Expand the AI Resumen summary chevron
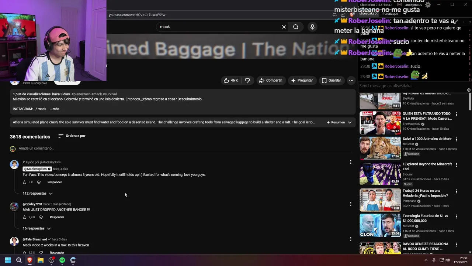Viewport: 472px width, 266px height. pyautogui.click(x=350, y=122)
